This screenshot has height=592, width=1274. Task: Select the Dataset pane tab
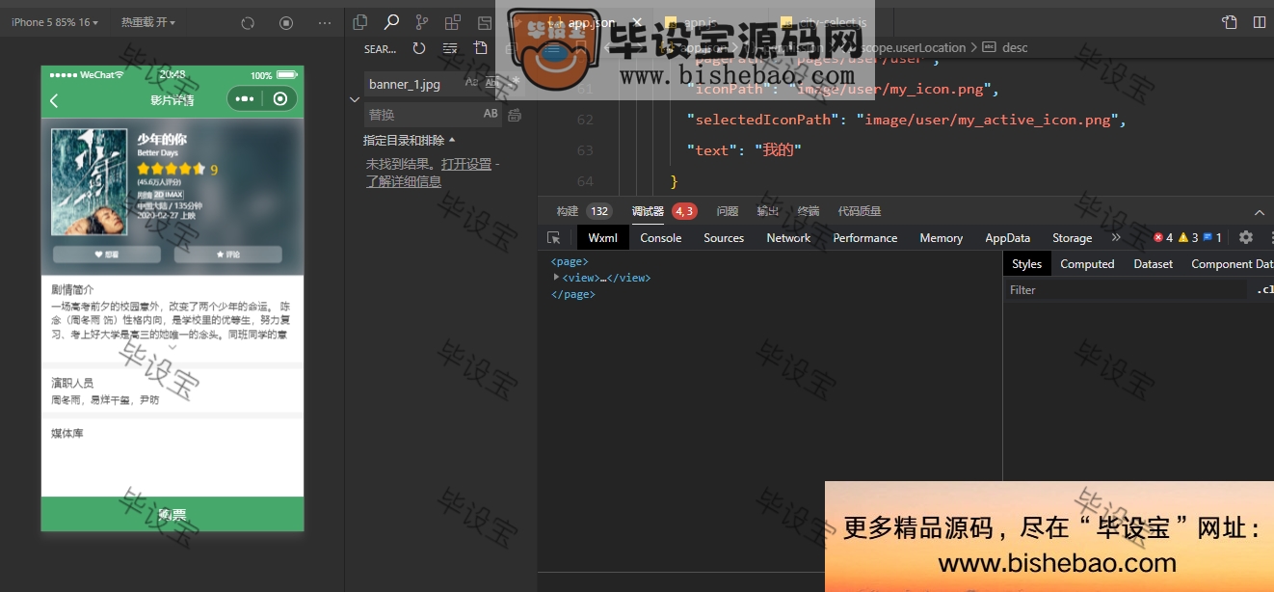[x=1154, y=264]
